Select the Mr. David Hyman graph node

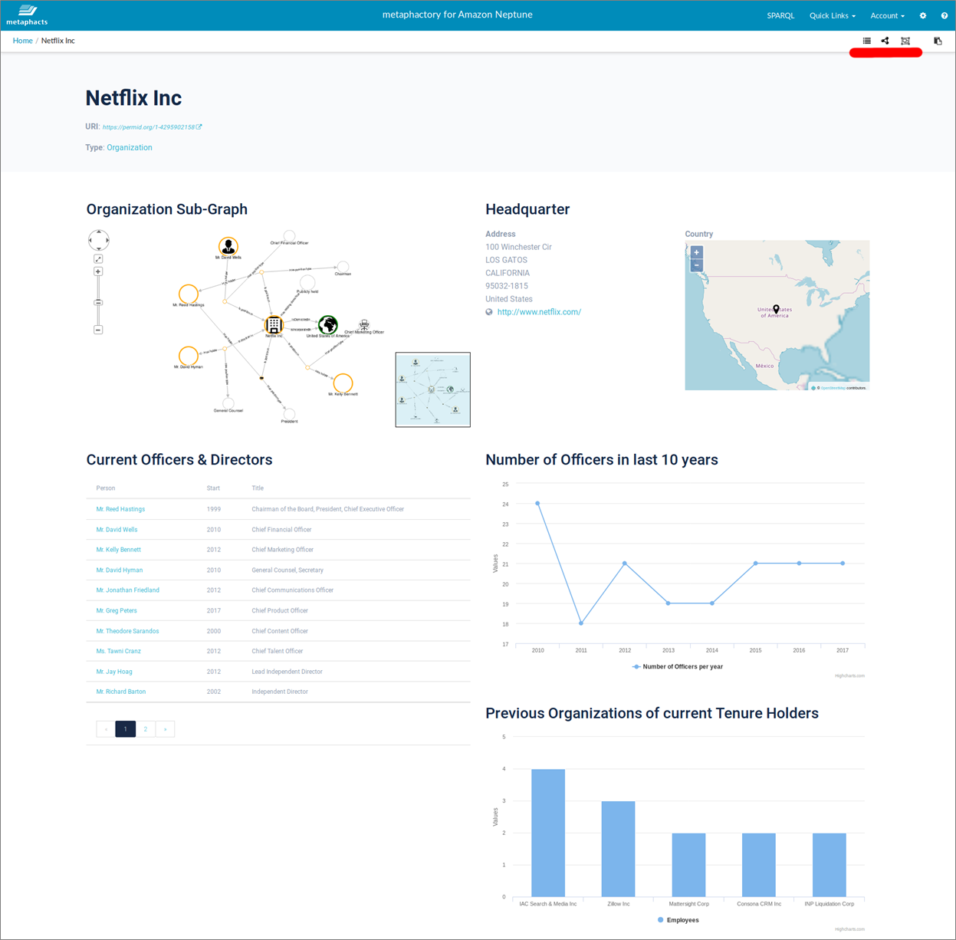(189, 356)
